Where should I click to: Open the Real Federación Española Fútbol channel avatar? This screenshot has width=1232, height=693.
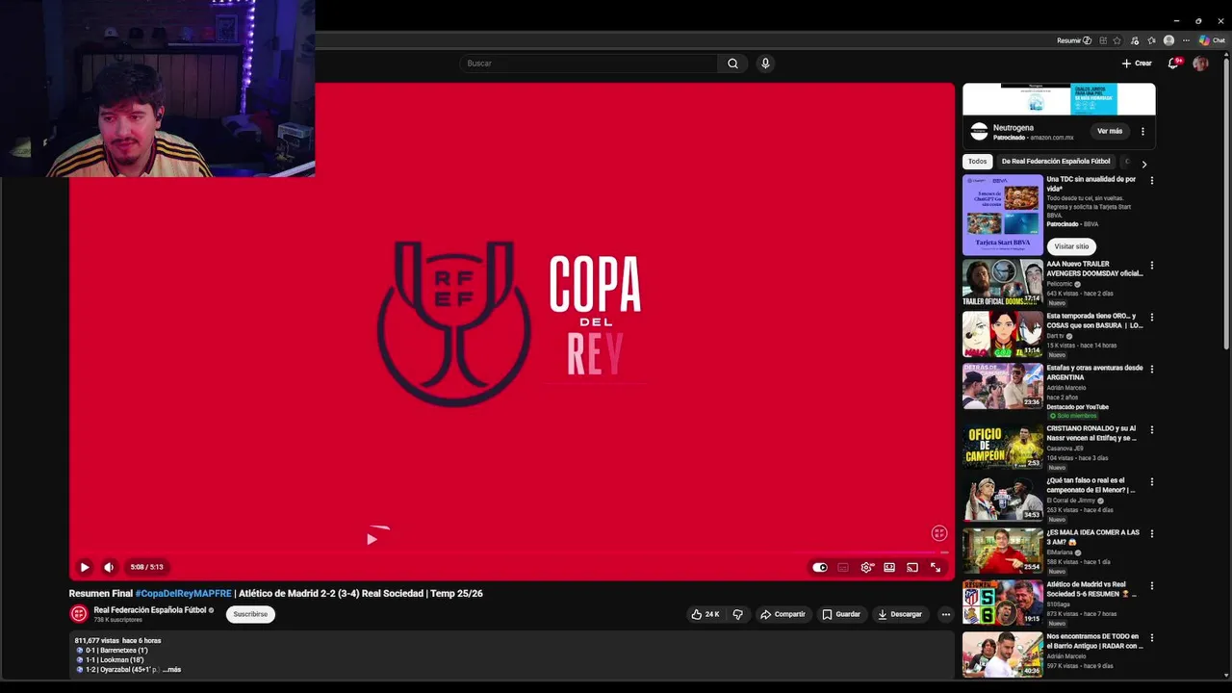pyautogui.click(x=79, y=613)
